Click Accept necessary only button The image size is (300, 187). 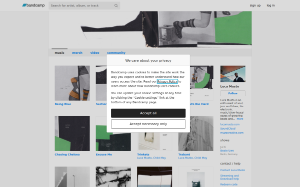(148, 124)
